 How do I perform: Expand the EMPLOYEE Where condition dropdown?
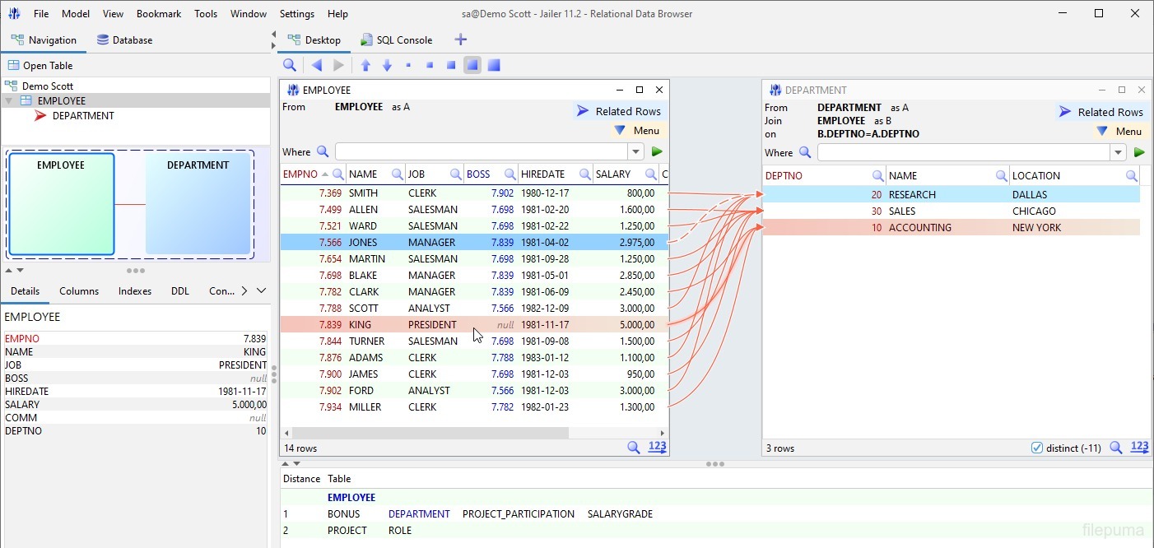[635, 151]
